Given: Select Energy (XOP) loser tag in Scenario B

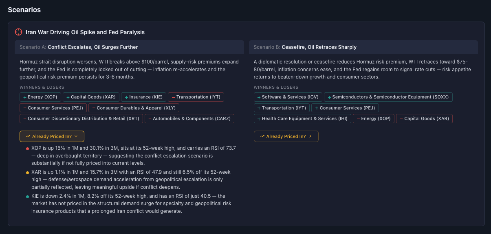Looking at the screenshot, I should 373,119.
